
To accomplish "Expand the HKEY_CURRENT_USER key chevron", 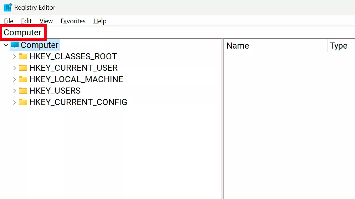I will [14, 68].
